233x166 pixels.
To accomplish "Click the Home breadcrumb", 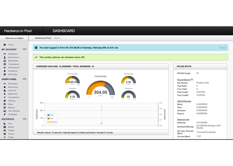I will point(57,38).
